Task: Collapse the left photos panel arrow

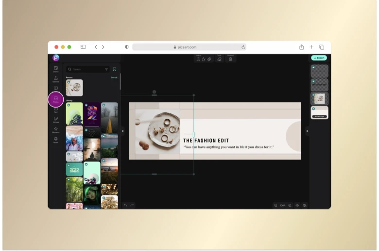Action: click(122, 131)
